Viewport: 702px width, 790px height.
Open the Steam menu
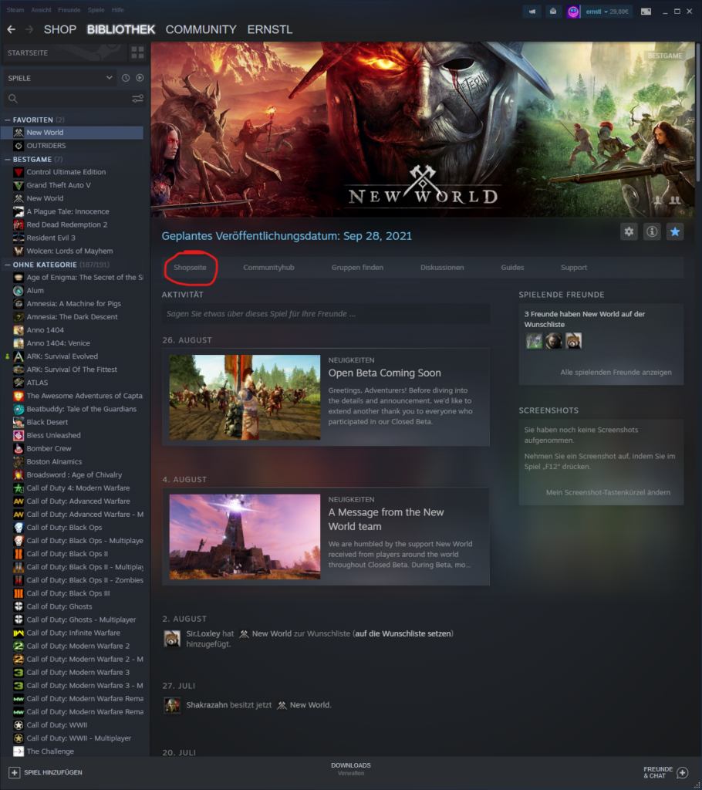point(15,10)
